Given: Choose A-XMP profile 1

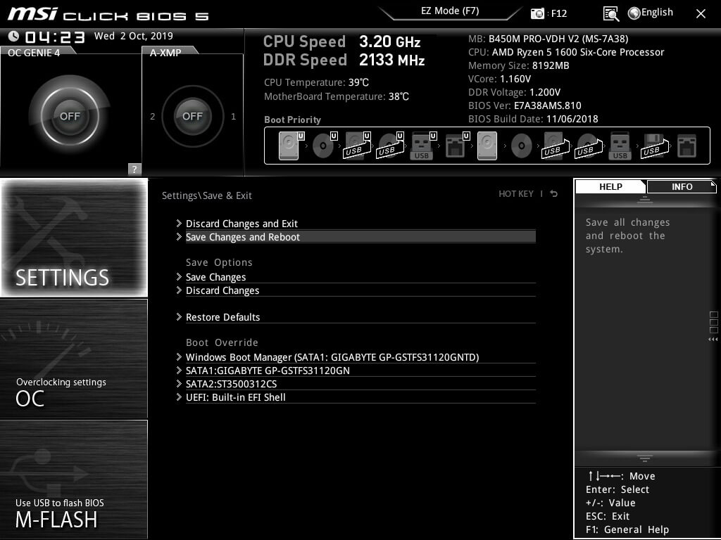Looking at the screenshot, I should click(x=234, y=117).
